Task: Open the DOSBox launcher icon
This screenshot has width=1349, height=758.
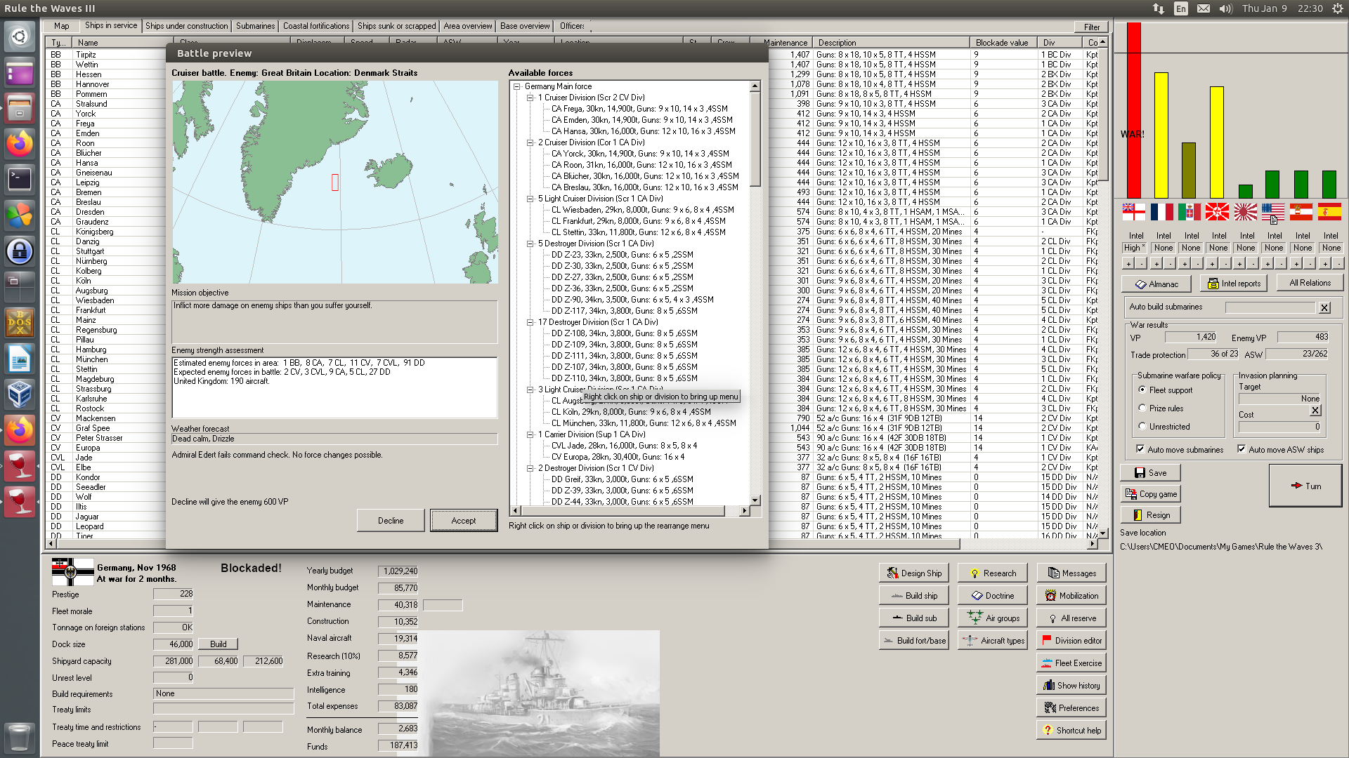Action: coord(20,323)
